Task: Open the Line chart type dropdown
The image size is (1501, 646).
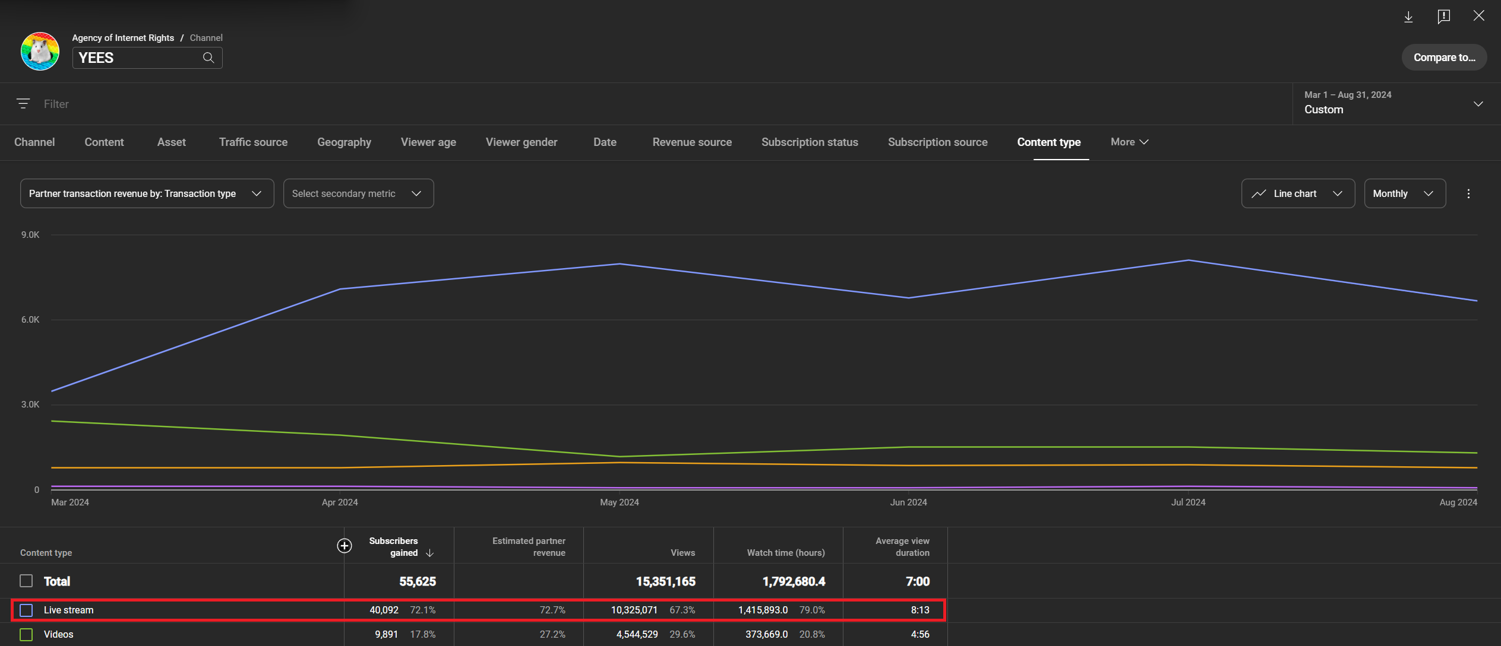Action: (1298, 193)
